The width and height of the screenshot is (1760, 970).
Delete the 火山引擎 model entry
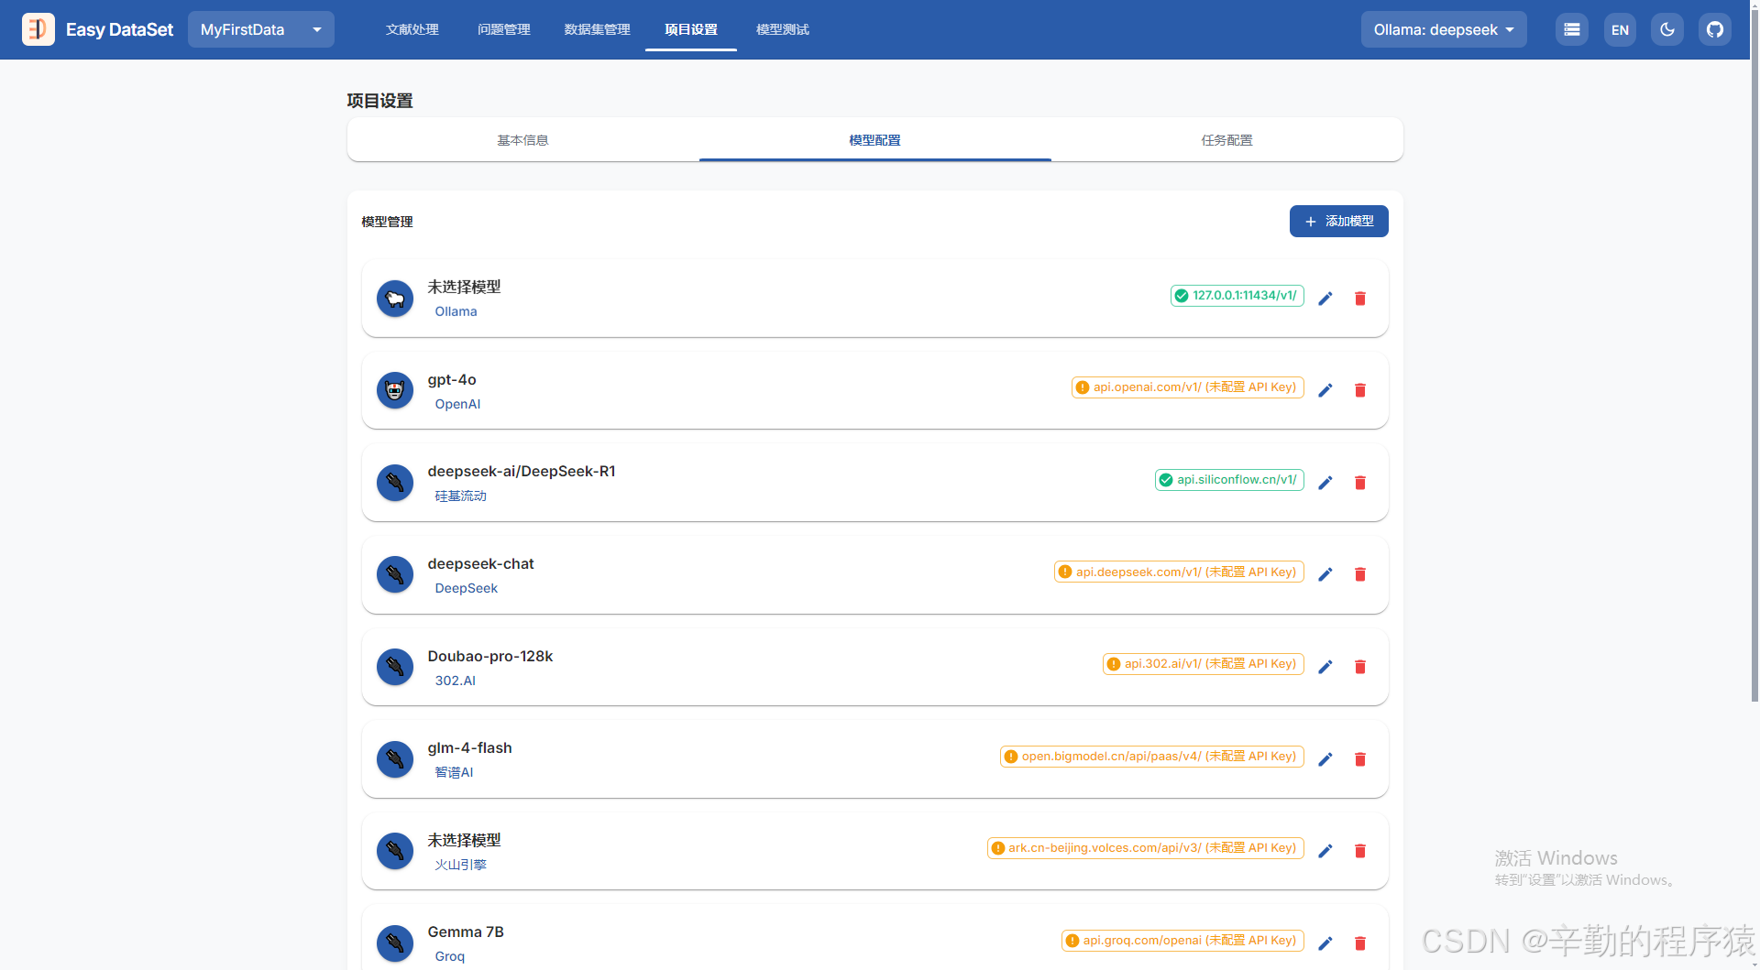click(1360, 851)
